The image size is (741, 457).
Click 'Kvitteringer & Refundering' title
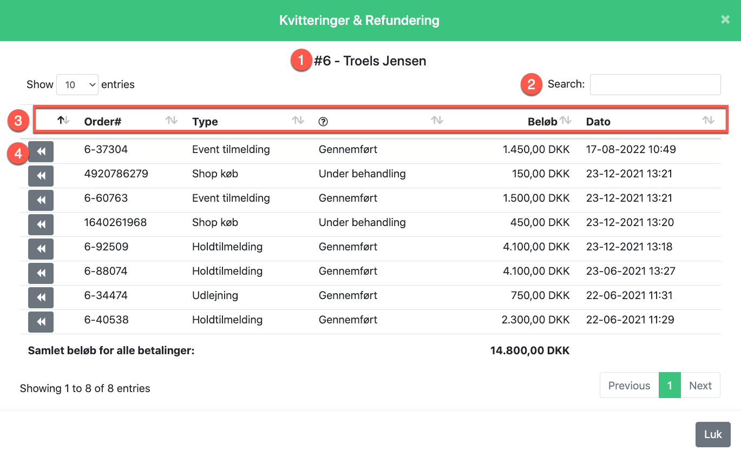tap(359, 21)
